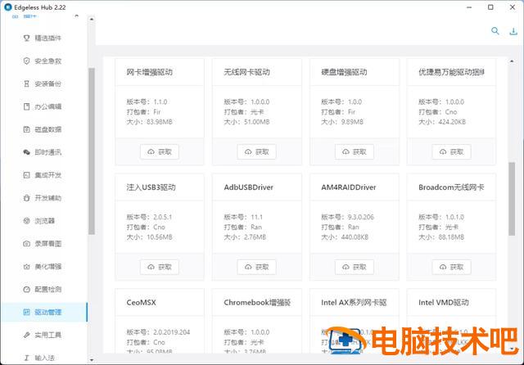Click version text 2.0.2019.204 on CeoMSX
Screen dimensions: 524x365
click(171, 332)
